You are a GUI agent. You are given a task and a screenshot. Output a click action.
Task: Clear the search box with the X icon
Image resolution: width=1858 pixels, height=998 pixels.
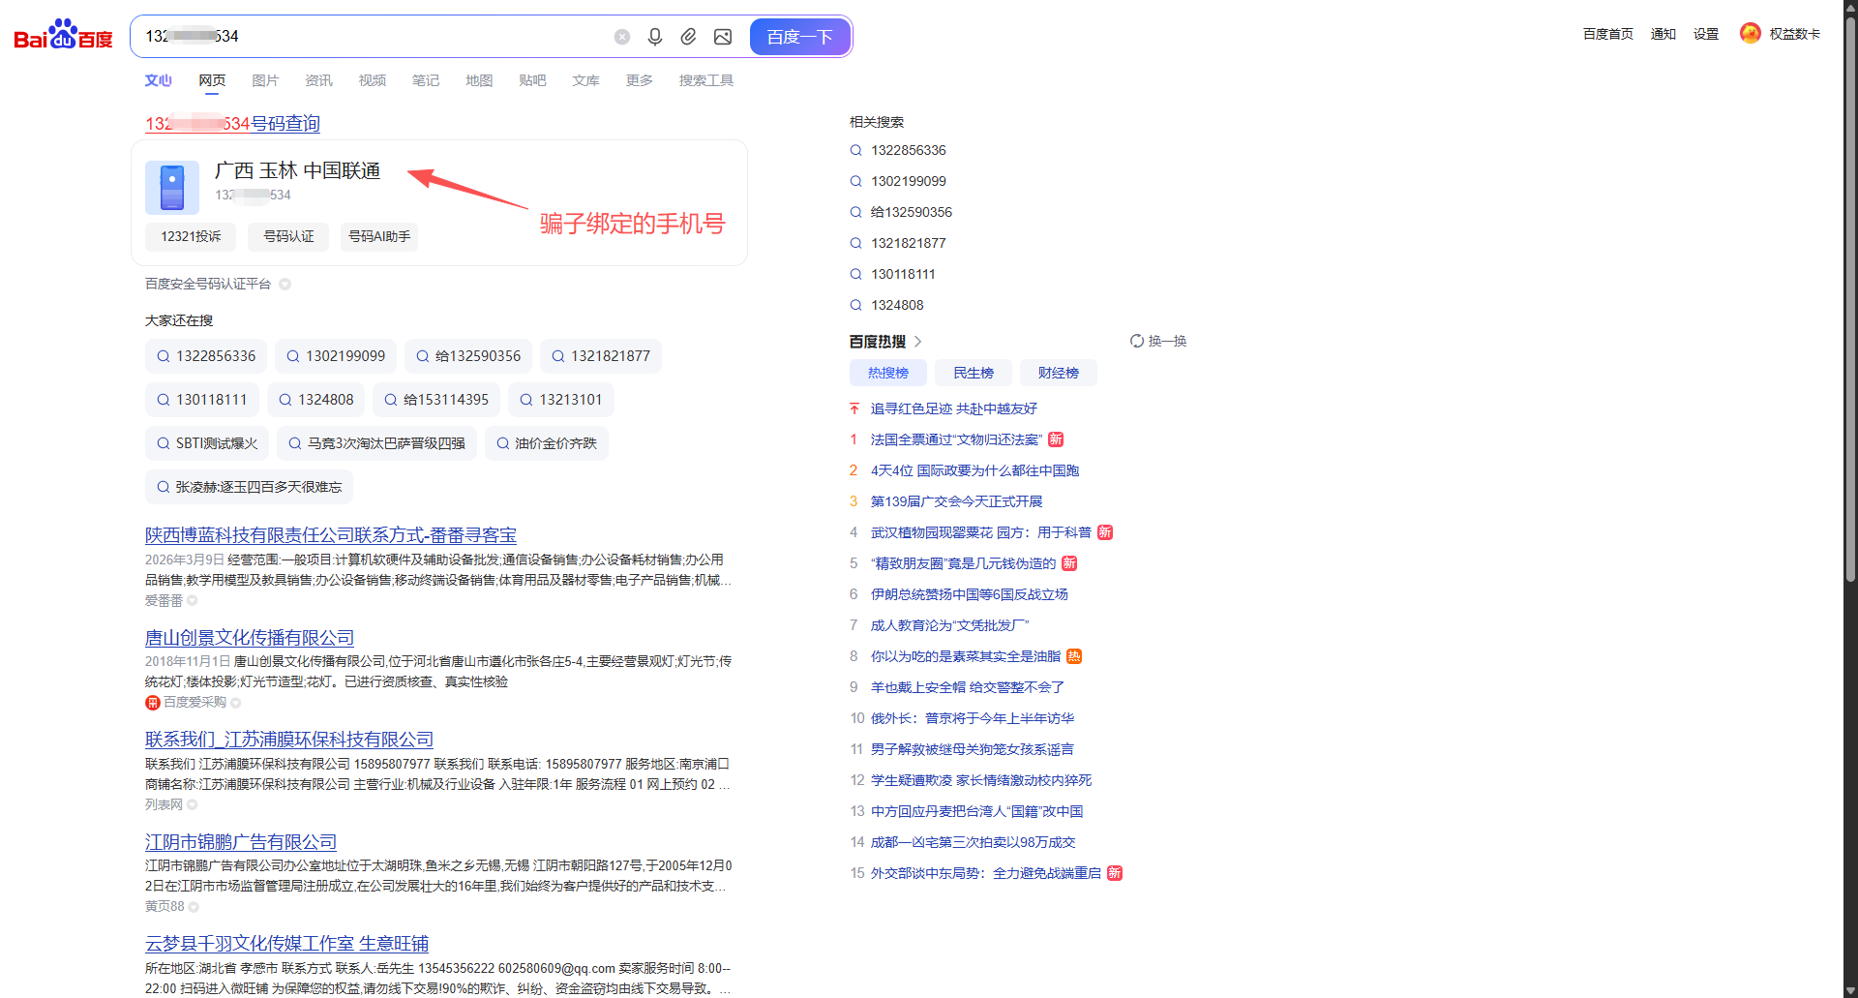click(x=621, y=36)
